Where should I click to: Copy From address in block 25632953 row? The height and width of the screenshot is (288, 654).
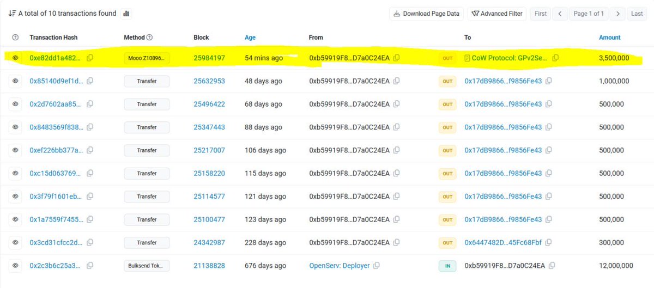[x=397, y=81]
